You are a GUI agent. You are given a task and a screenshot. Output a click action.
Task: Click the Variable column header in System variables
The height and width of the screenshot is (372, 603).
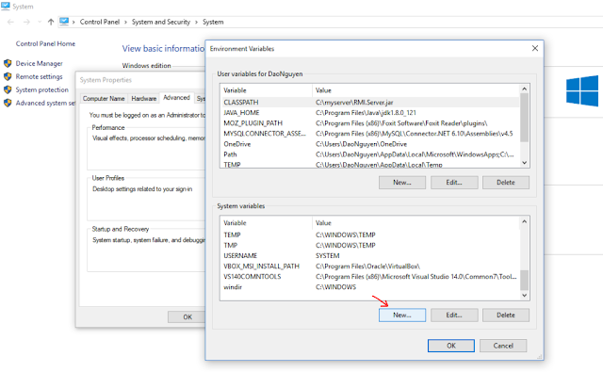click(266, 223)
